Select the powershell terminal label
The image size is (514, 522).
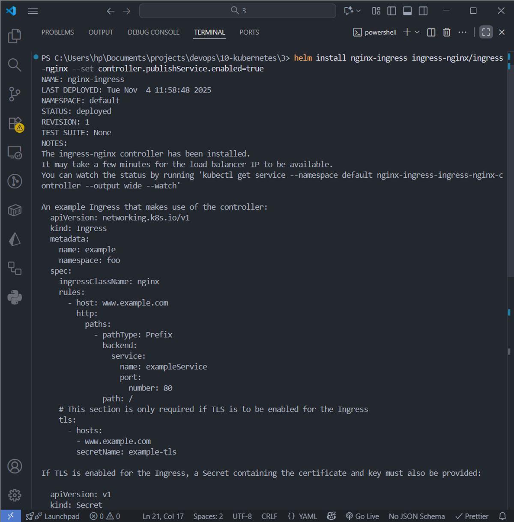375,32
